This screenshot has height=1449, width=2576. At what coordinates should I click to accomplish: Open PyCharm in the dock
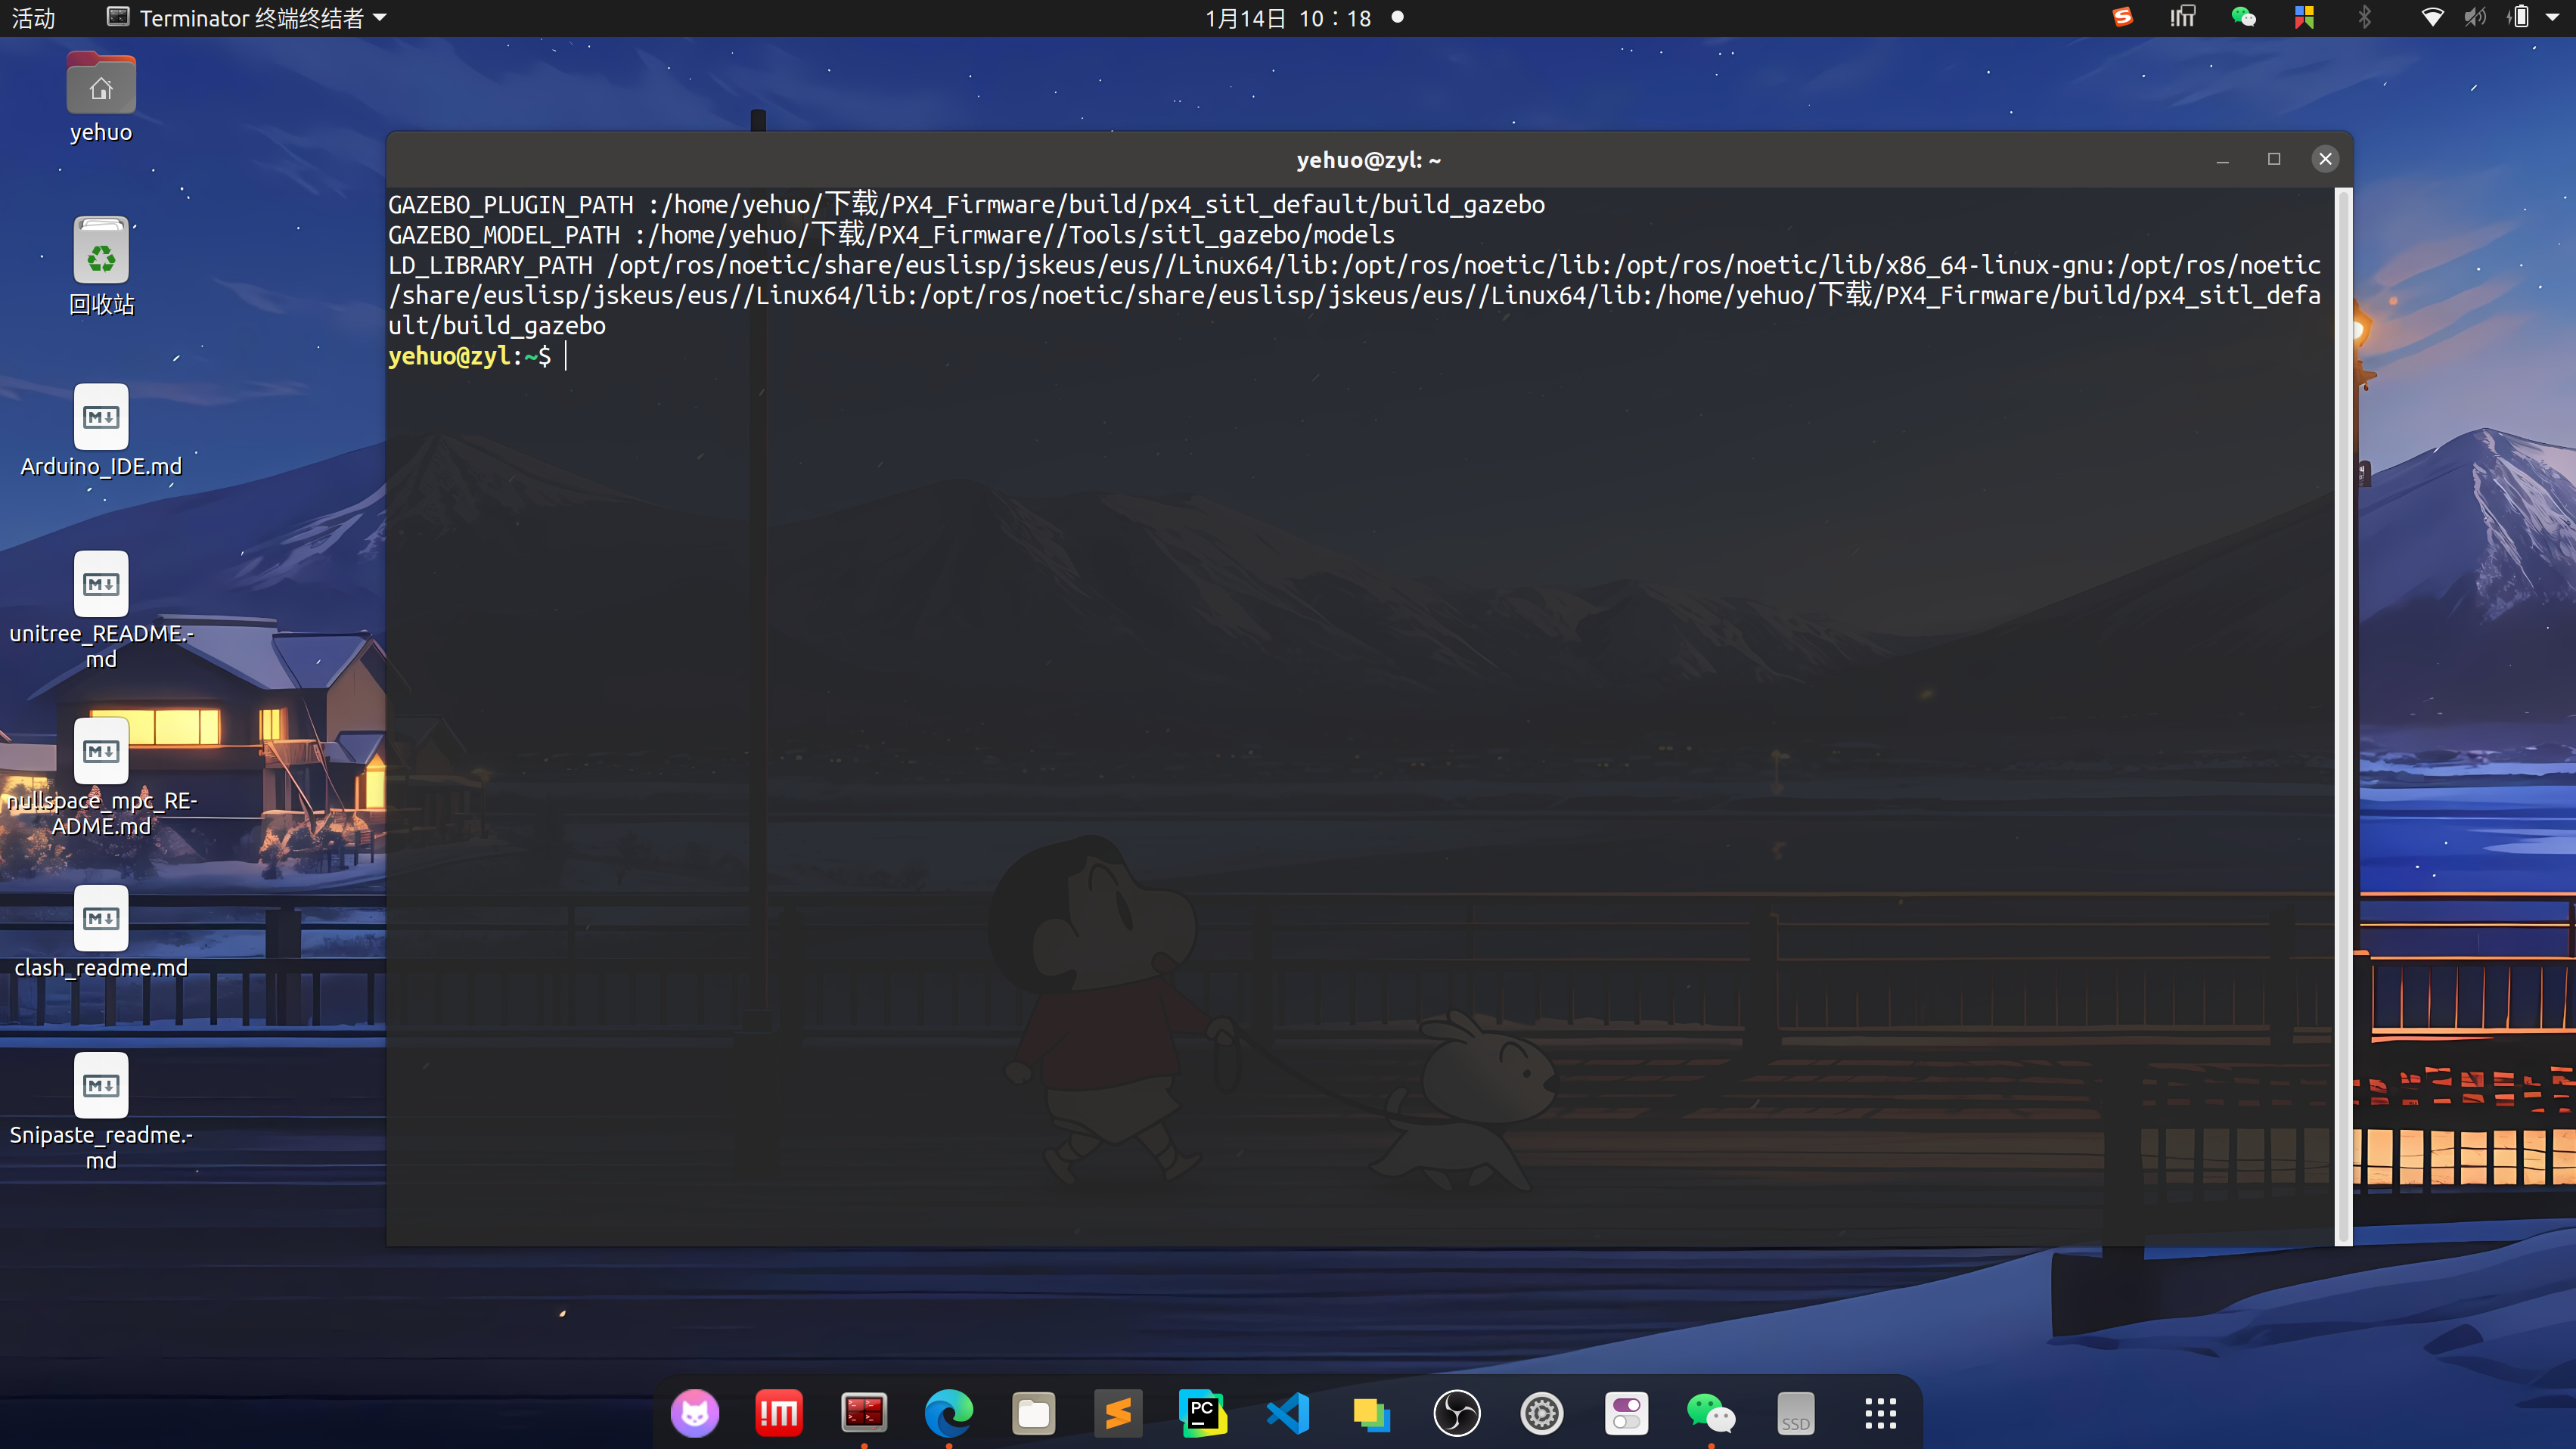1203,1413
